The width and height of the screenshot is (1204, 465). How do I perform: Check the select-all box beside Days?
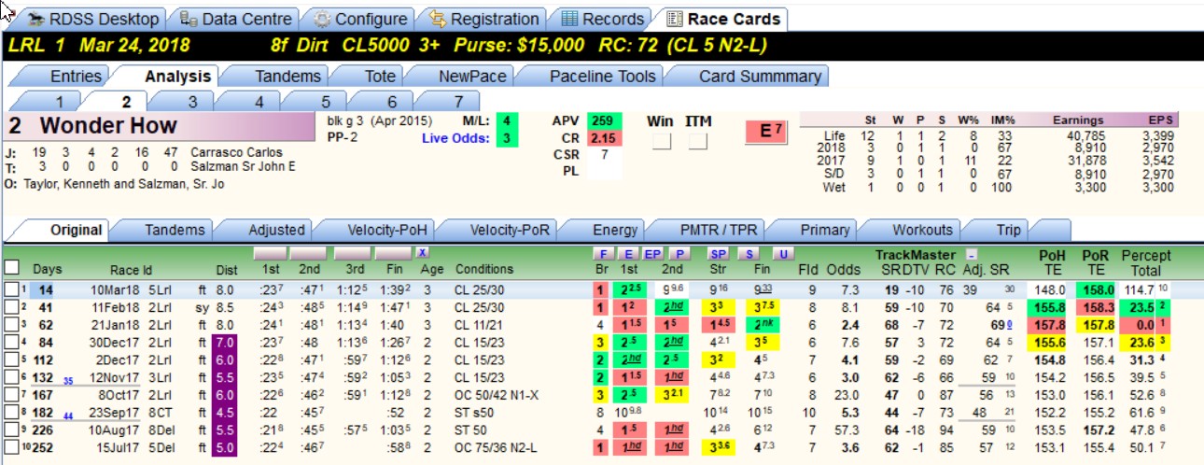pyautogui.click(x=11, y=268)
